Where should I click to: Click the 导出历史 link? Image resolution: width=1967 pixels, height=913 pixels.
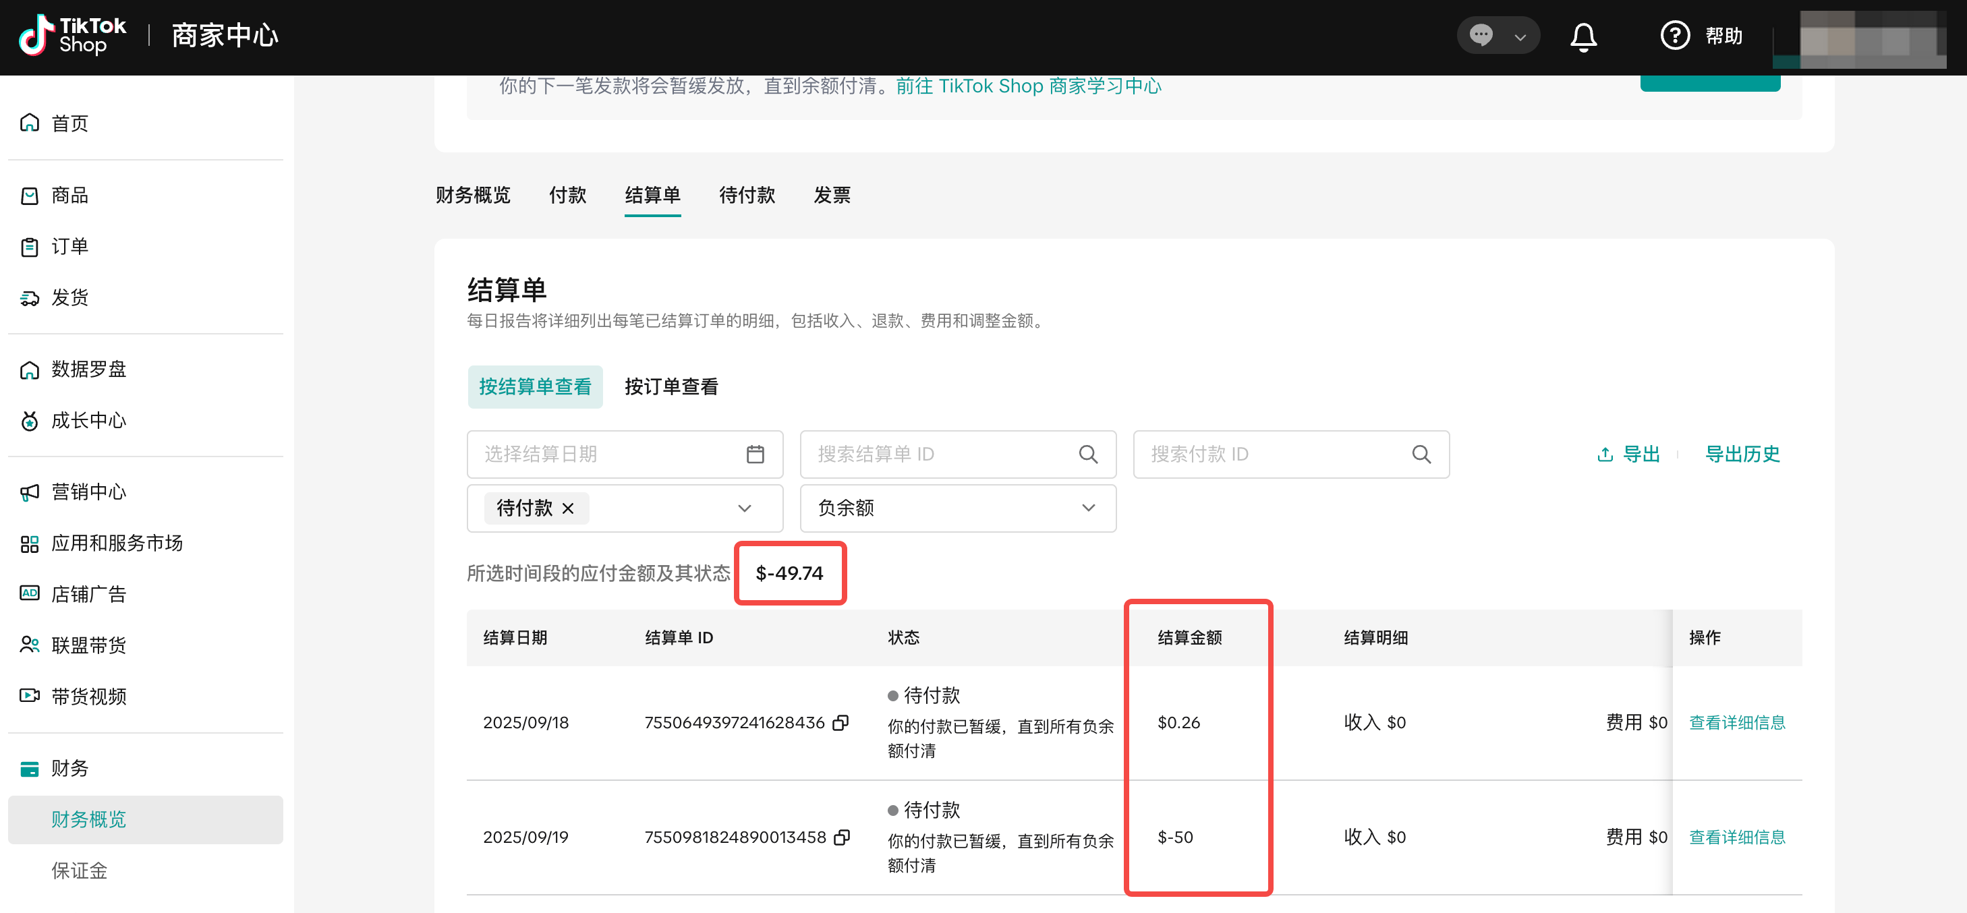(1742, 454)
